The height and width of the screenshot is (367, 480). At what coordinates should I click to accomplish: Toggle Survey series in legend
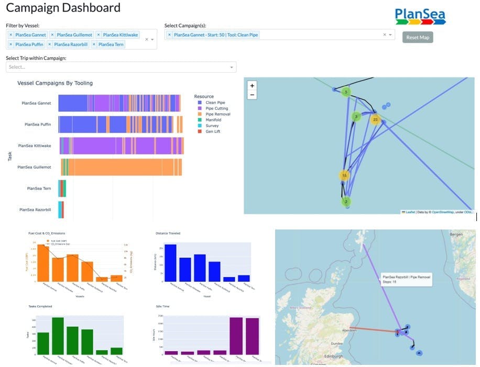[x=212, y=126]
